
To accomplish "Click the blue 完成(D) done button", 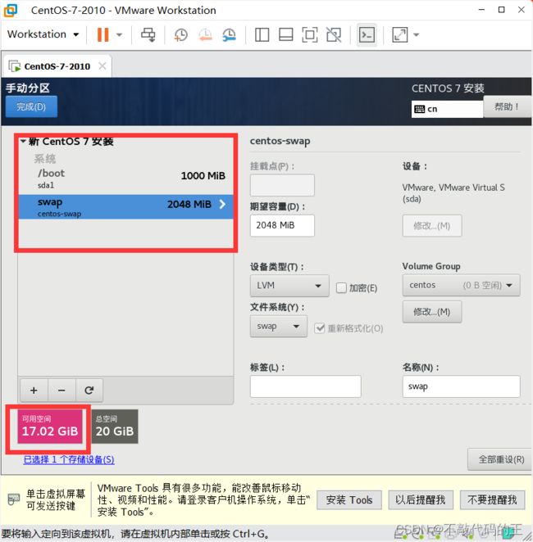I will (x=31, y=106).
